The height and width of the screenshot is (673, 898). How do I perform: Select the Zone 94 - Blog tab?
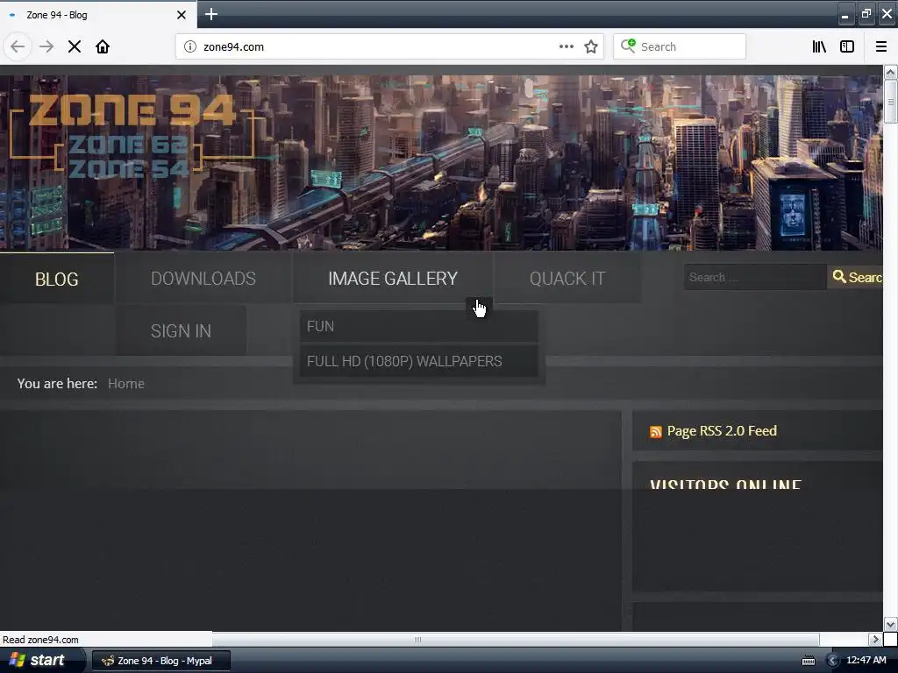coord(97,14)
